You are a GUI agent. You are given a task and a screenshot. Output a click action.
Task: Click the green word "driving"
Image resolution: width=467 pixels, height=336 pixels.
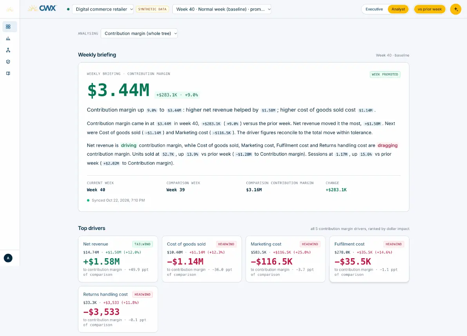click(129, 146)
